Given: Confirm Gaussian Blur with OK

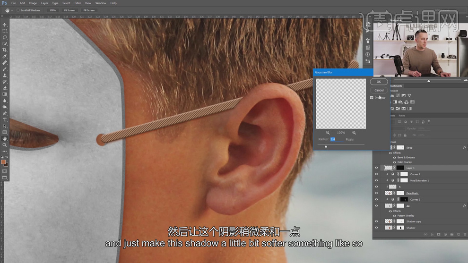Looking at the screenshot, I should tap(379, 82).
